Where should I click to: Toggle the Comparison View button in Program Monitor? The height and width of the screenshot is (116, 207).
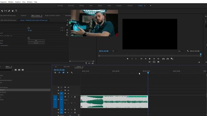[150, 62]
